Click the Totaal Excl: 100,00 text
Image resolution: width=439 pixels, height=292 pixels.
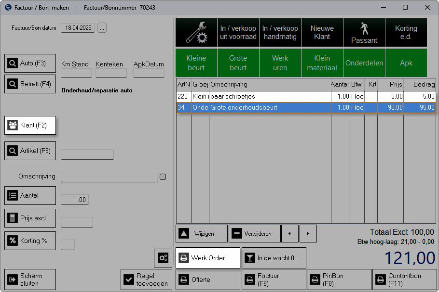coord(402,232)
